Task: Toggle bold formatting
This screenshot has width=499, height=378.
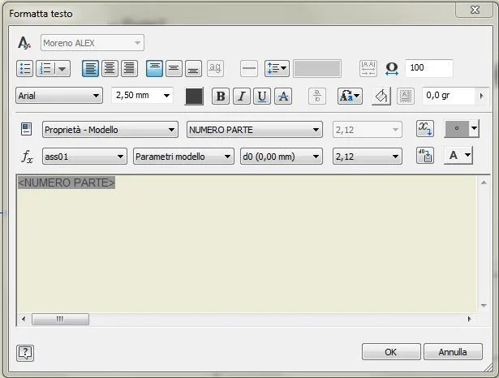Action: (x=220, y=96)
